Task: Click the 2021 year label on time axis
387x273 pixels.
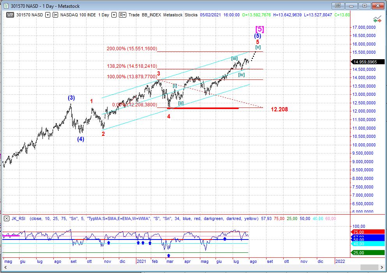Action: coord(141,261)
